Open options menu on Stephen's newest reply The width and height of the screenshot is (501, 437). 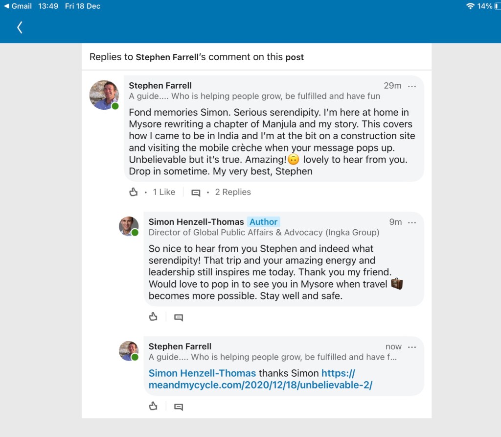click(412, 347)
